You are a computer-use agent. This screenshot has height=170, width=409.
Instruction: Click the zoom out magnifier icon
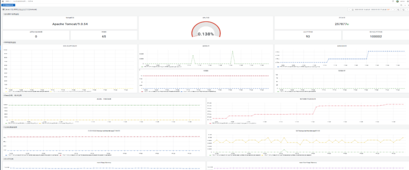point(398,10)
